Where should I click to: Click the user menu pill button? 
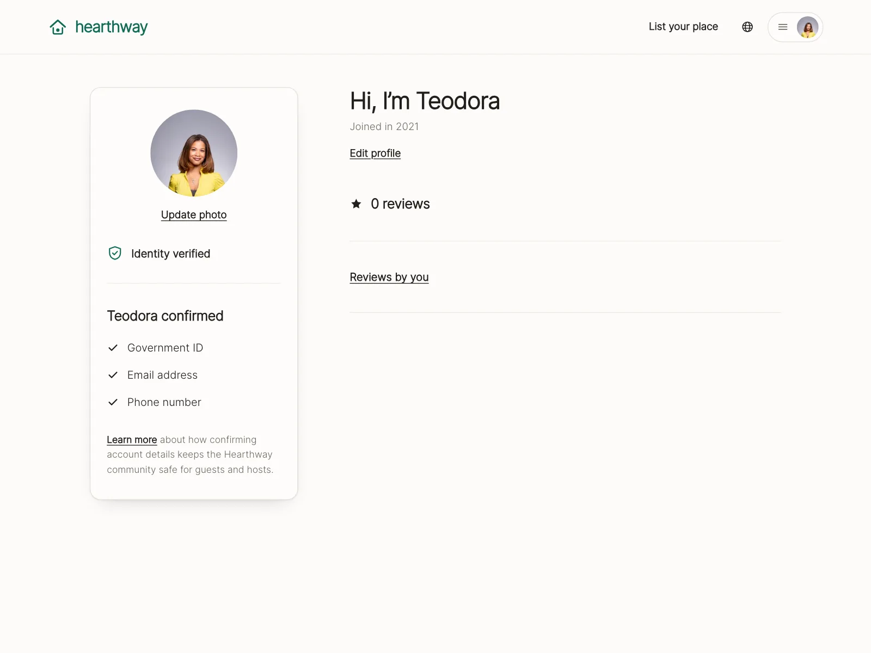point(795,27)
